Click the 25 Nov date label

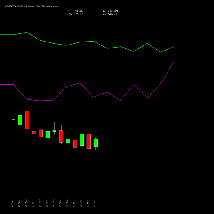pos(47,203)
